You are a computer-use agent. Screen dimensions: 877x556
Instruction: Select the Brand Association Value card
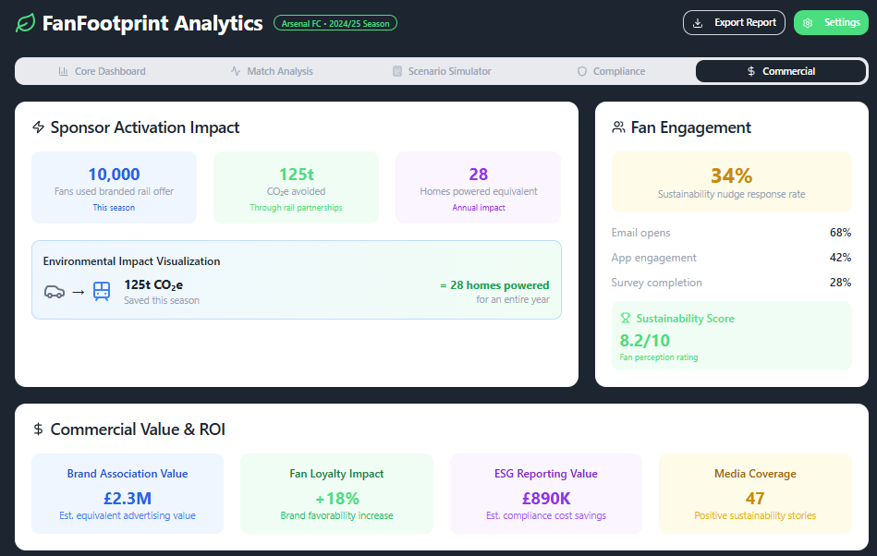128,493
